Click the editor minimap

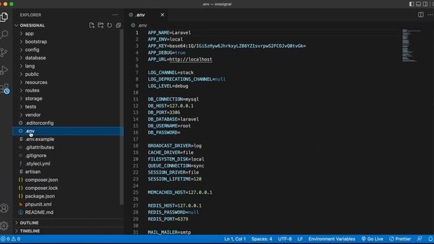(412, 45)
